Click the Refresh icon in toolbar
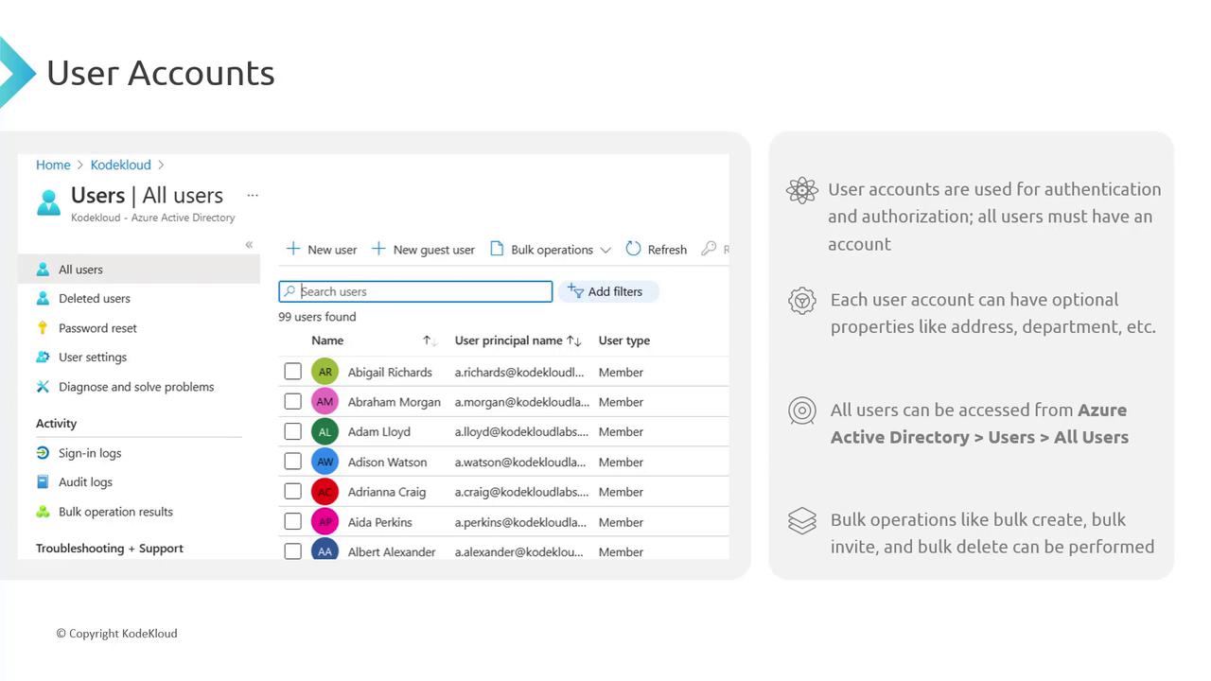1211x681 pixels. [x=634, y=249]
